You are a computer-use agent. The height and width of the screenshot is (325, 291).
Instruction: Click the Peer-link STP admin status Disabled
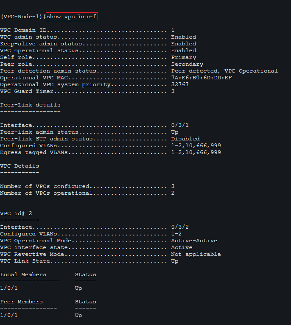coord(185,139)
